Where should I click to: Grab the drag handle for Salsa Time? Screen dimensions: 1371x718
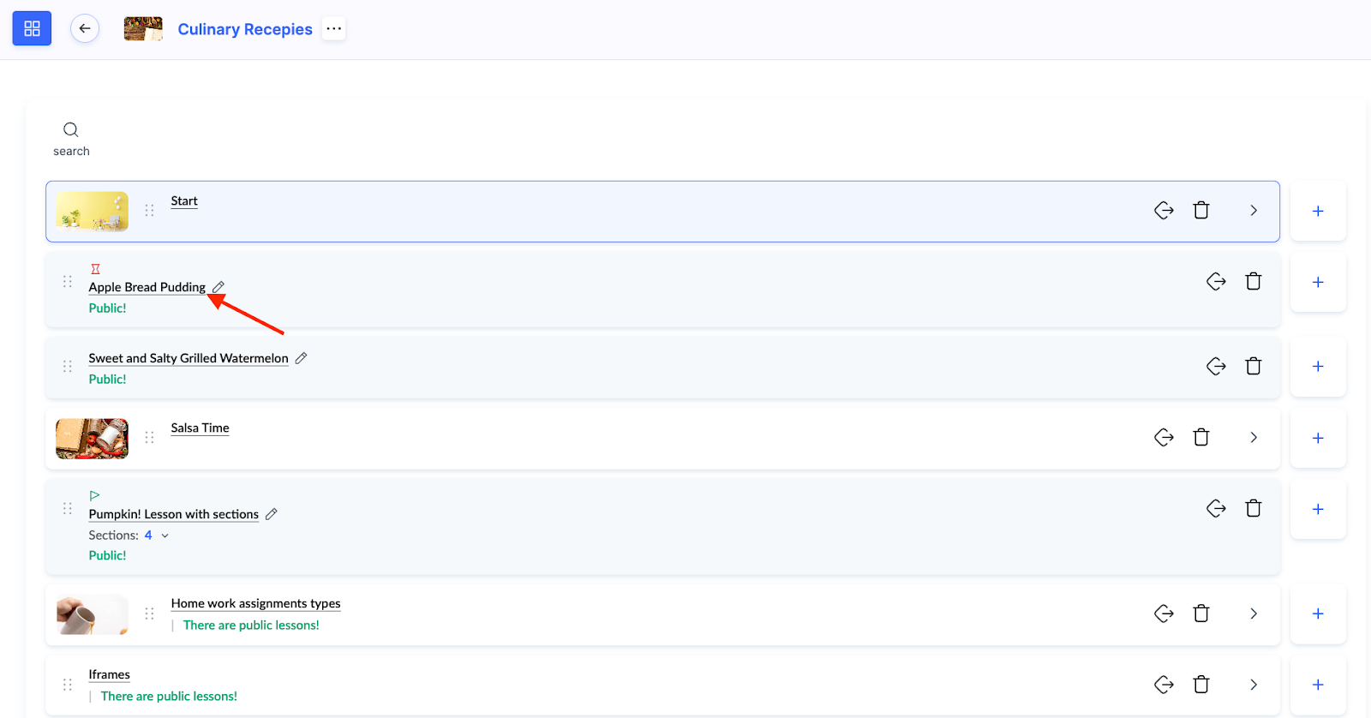150,437
